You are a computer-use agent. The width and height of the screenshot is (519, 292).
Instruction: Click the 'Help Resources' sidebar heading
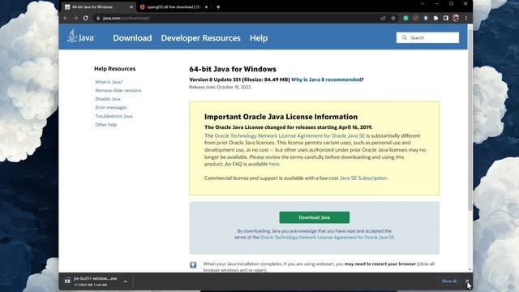tap(115, 69)
